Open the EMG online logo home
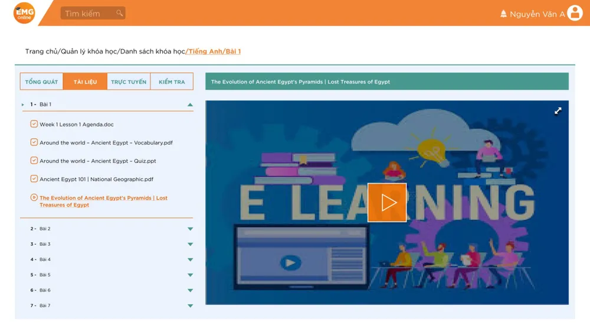Viewport: 590px width, 332px height. [24, 13]
